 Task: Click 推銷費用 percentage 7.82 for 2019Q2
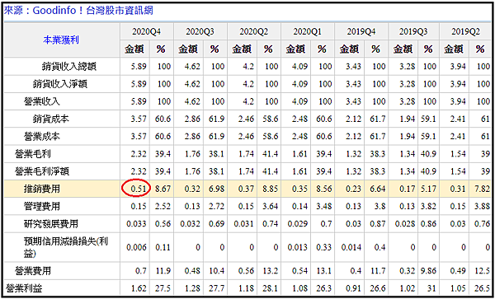pyautogui.click(x=482, y=189)
